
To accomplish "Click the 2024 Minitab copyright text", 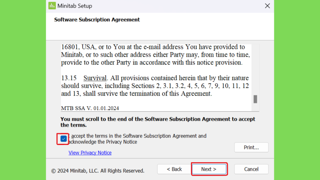I will click(98, 171).
